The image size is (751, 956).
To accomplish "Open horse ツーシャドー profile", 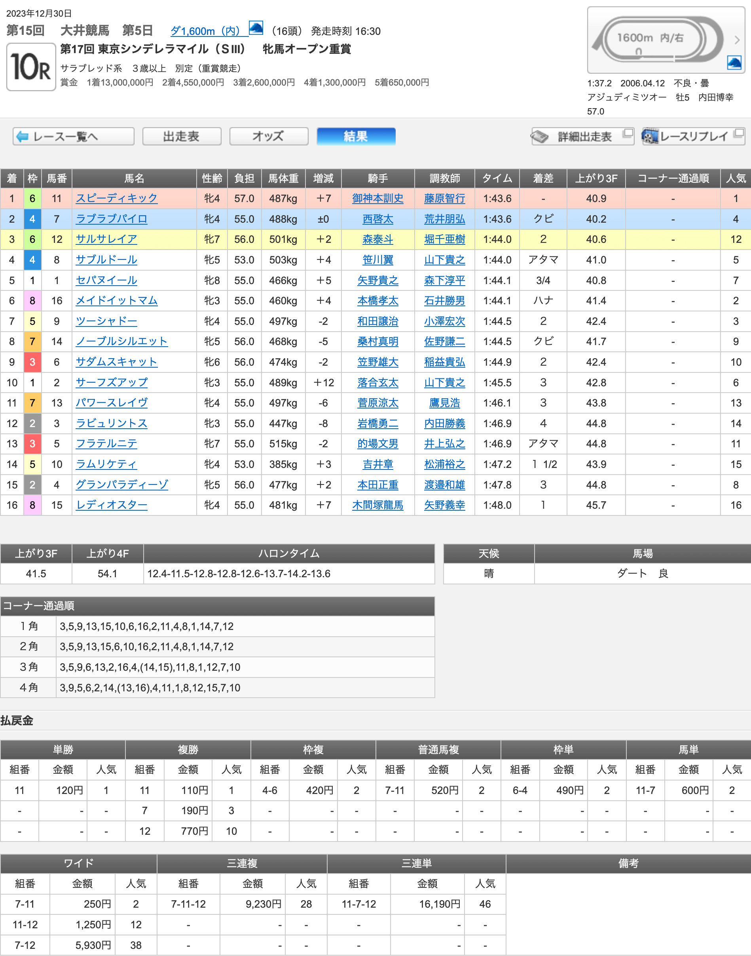I will point(106,321).
